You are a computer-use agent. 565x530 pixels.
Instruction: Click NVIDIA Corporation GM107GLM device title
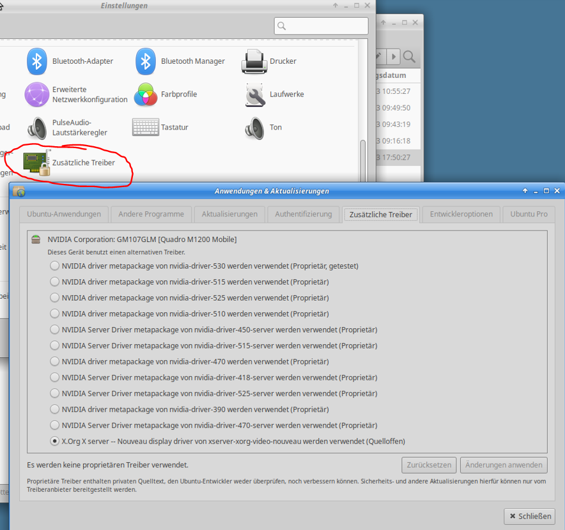(142, 239)
